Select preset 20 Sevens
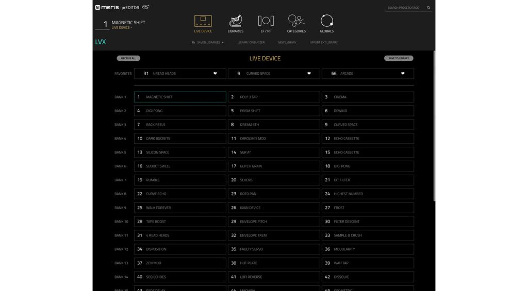This screenshot has width=528, height=291. (274, 180)
